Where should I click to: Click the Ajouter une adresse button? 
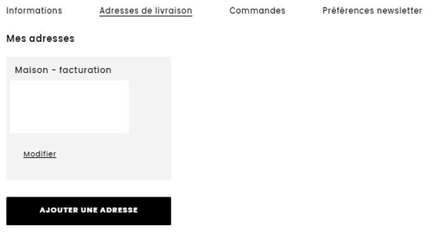[89, 211]
